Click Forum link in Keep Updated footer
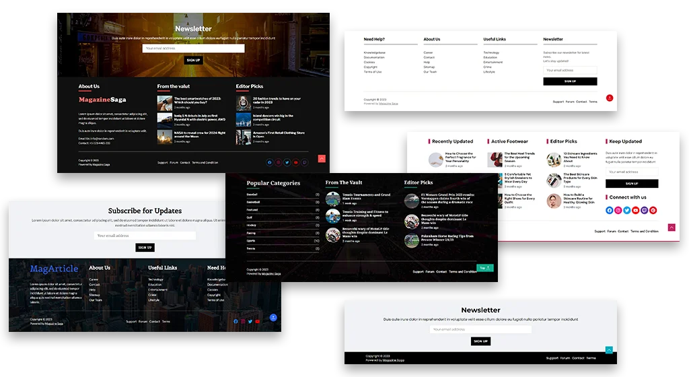 pos(611,231)
